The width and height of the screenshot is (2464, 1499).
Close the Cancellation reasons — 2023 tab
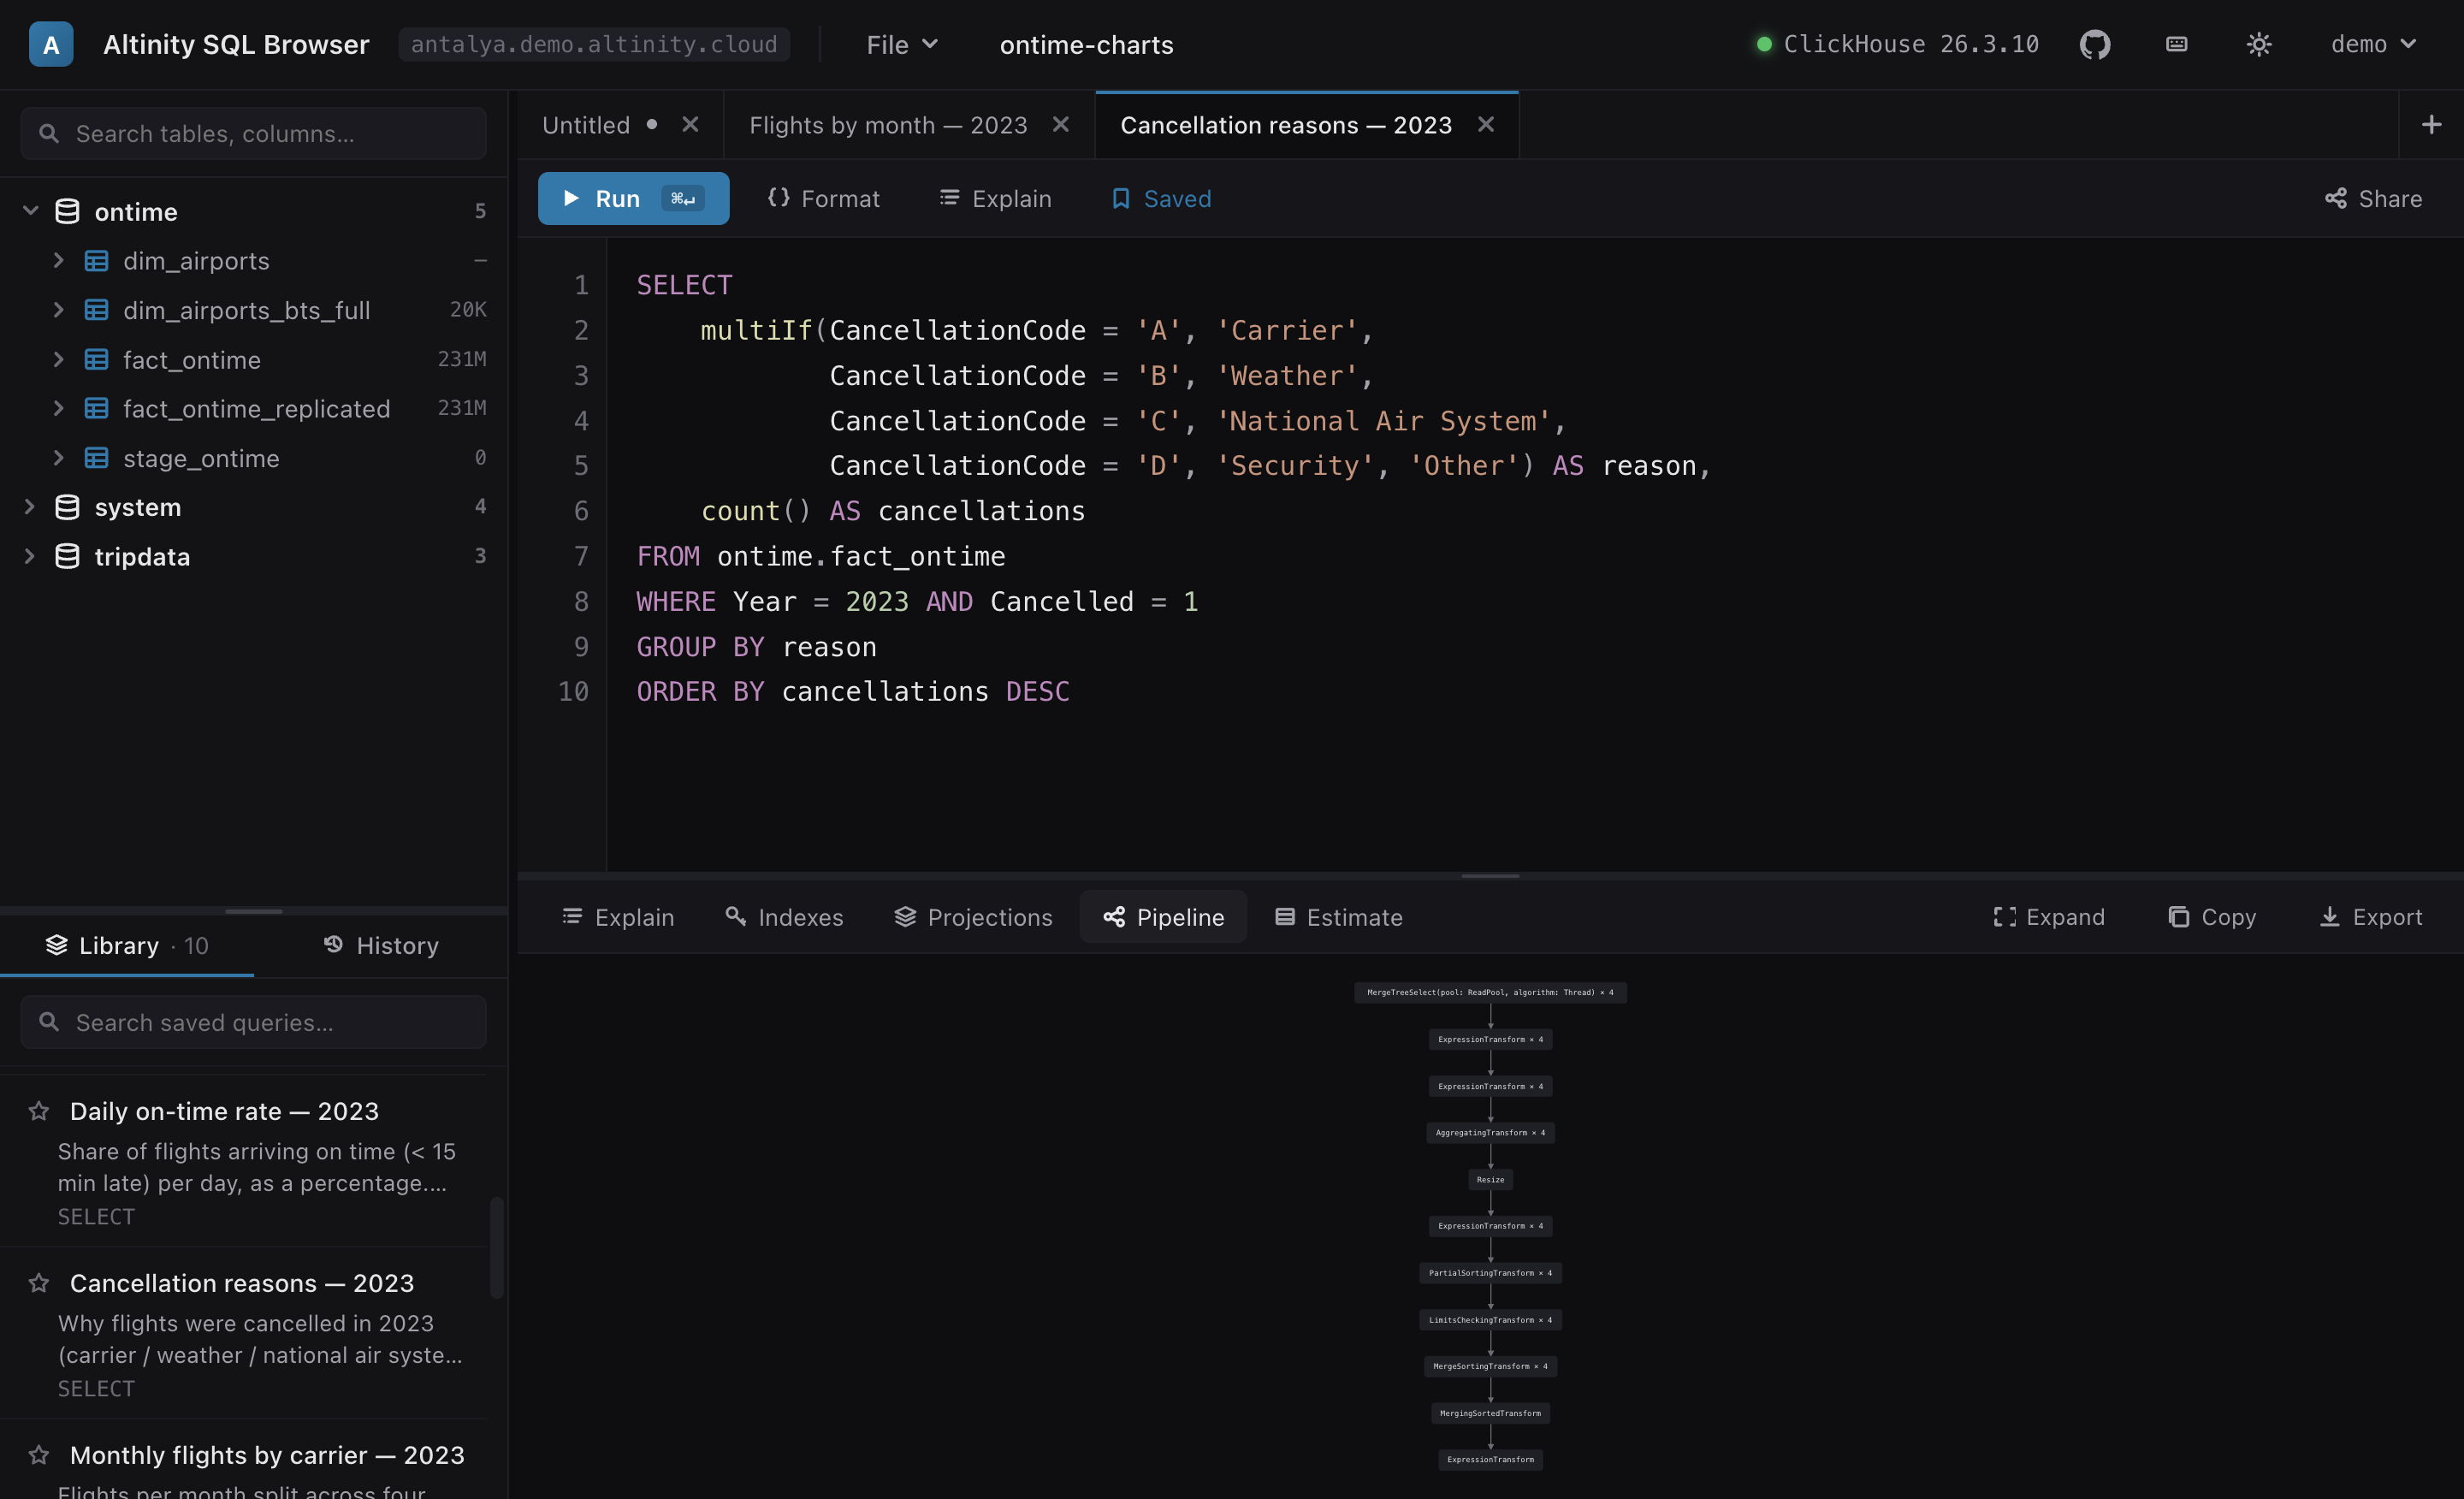coord(1486,124)
